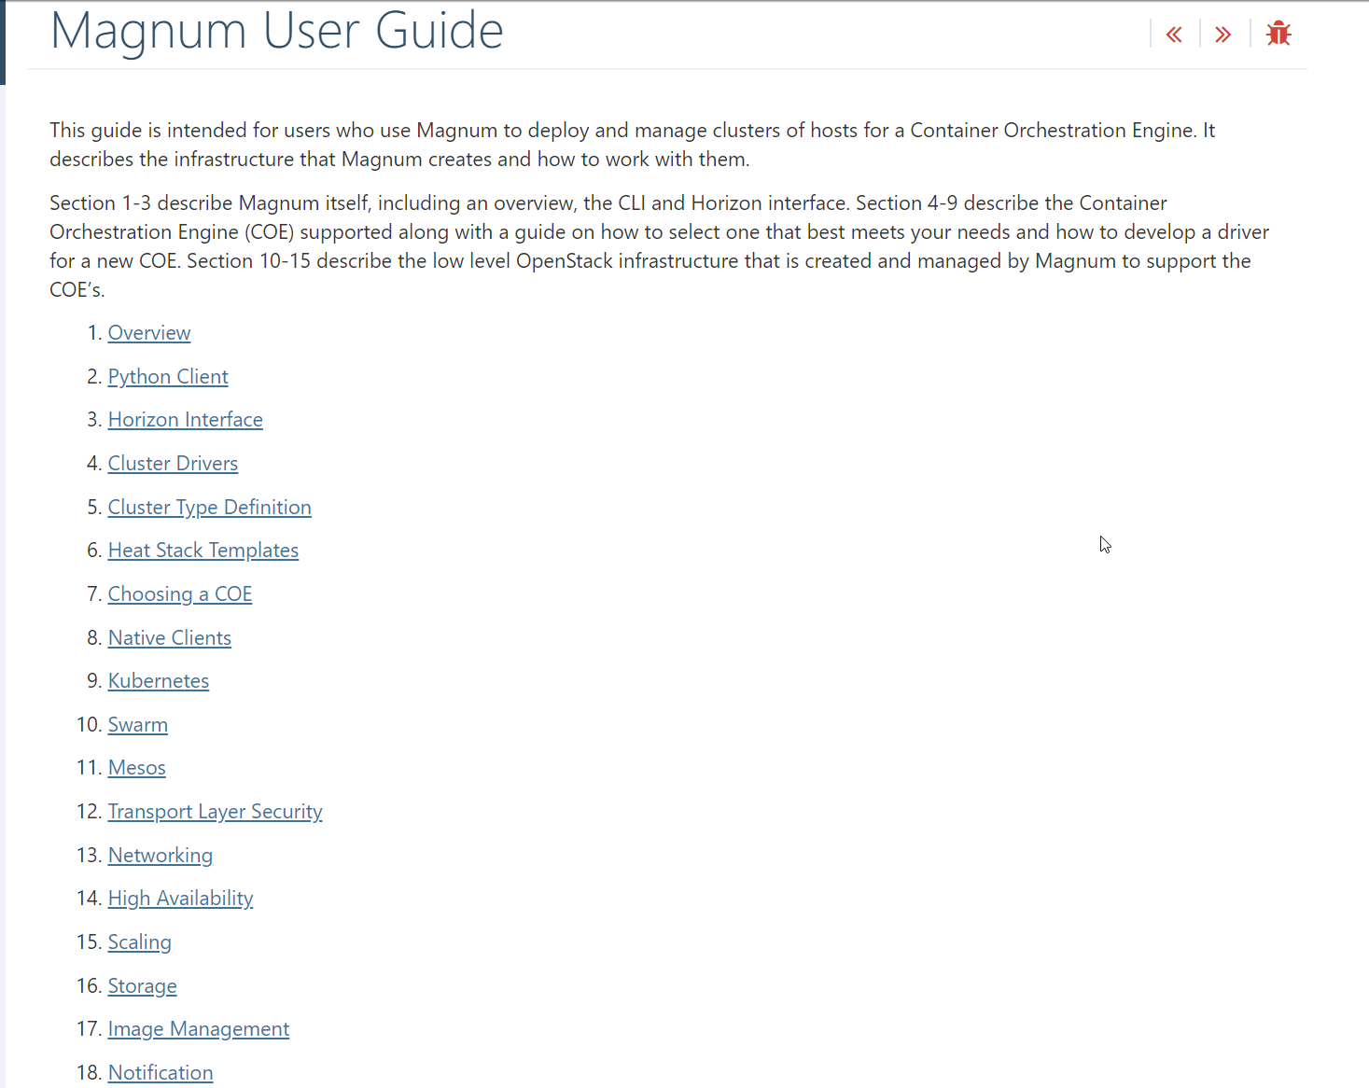This screenshot has height=1088, width=1369.
Task: Click the paragraph starting 'Section 1-3 describe Magnum'
Action: pos(660,246)
